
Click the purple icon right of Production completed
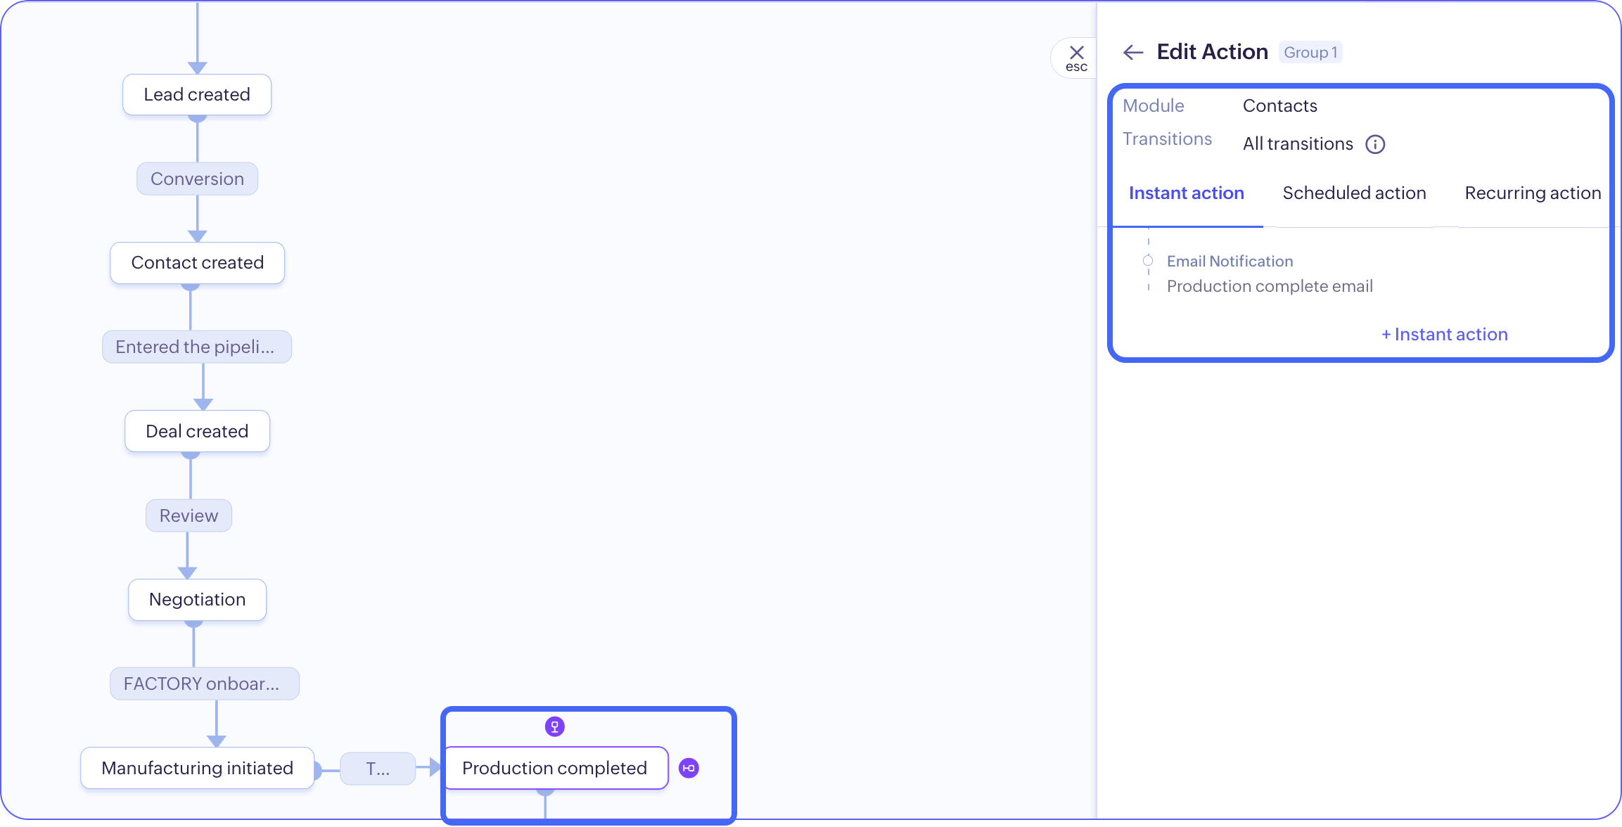[x=689, y=768]
